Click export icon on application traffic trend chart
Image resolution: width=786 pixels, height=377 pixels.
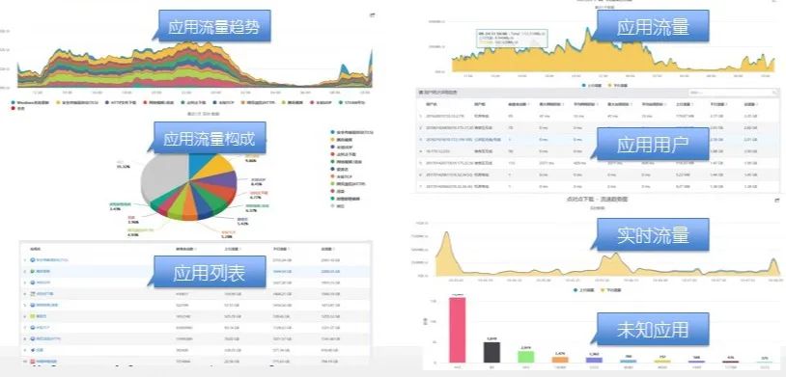(372, 15)
